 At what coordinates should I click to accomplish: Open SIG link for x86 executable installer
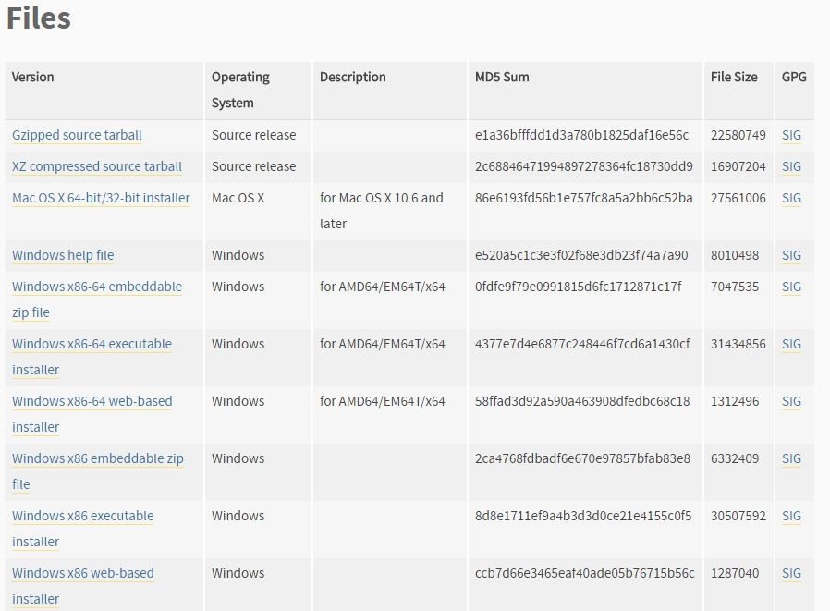click(x=791, y=516)
